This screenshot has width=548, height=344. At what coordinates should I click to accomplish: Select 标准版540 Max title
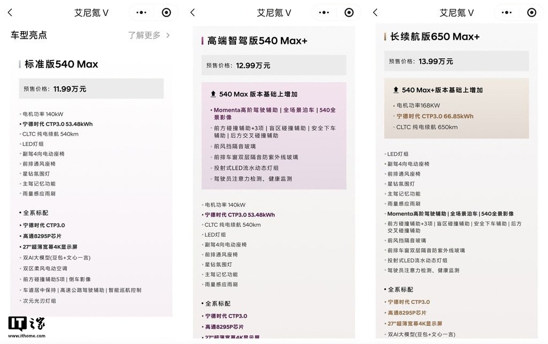(x=61, y=64)
